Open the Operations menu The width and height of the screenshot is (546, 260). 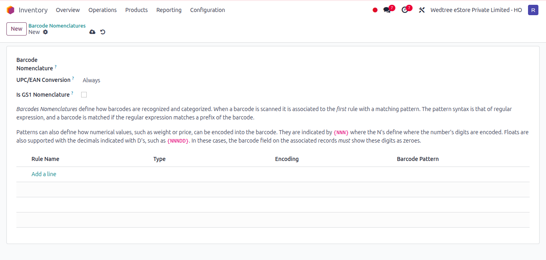103,10
